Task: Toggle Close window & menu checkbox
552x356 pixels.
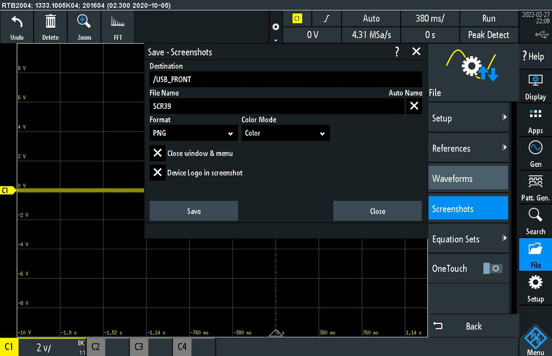Action: (x=157, y=153)
